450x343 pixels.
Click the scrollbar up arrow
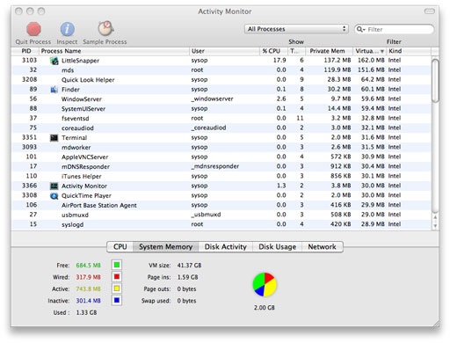(x=435, y=217)
